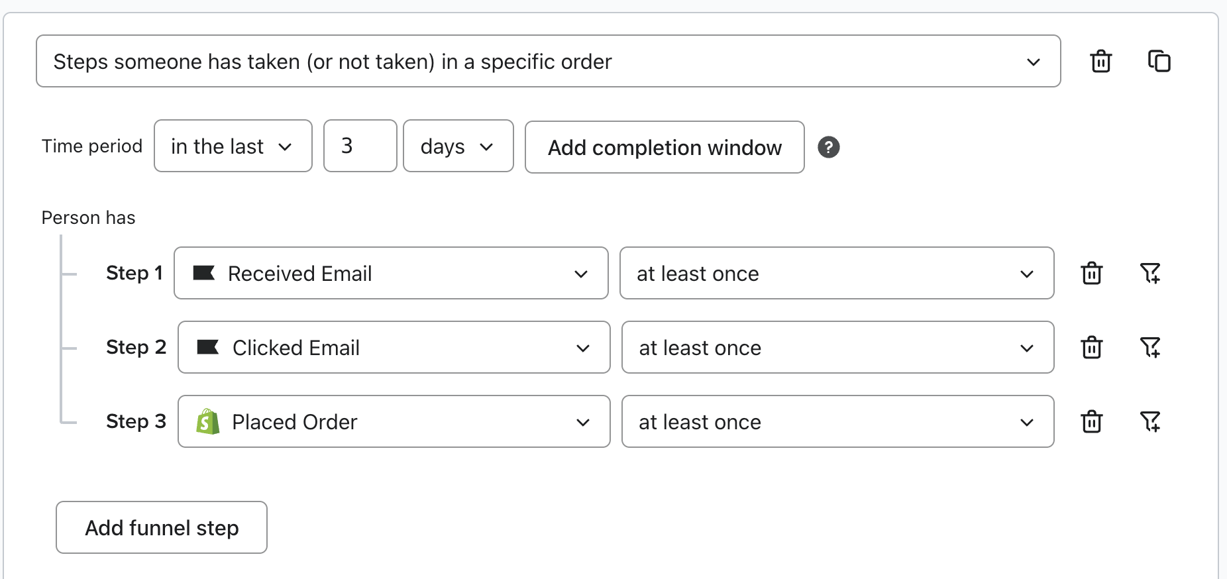Delete the entire funnel condition block

point(1100,61)
